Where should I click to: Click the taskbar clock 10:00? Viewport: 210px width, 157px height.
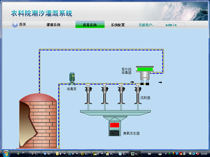point(204,154)
